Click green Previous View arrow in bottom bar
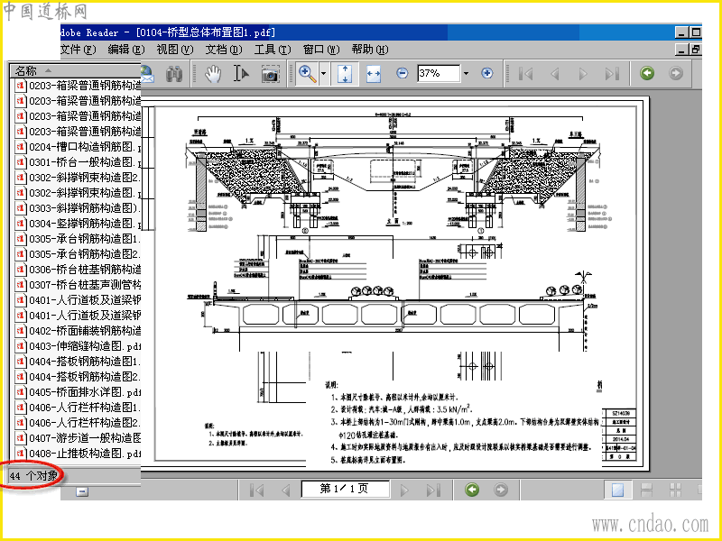 (472, 490)
